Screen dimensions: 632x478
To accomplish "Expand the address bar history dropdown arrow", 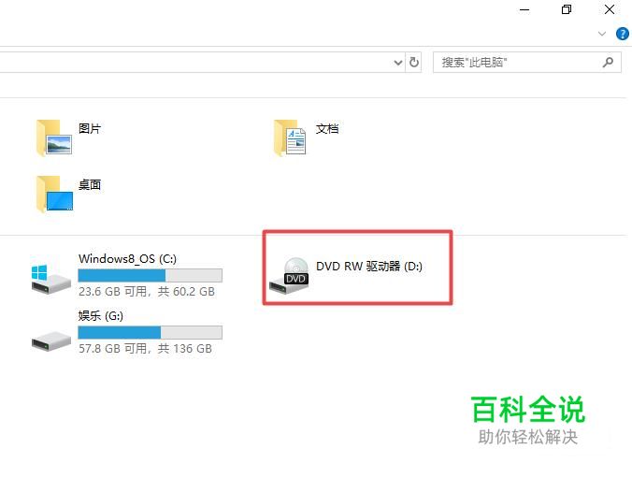I will [x=398, y=63].
